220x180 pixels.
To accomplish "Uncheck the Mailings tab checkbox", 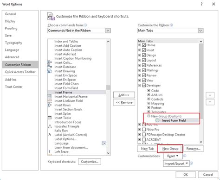I will pos(144,70).
